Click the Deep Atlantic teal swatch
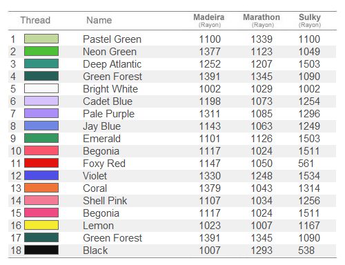This screenshot has width=345, height=265. [x=41, y=63]
